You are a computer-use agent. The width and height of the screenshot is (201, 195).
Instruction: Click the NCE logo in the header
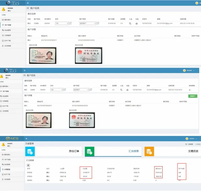click(12, 138)
